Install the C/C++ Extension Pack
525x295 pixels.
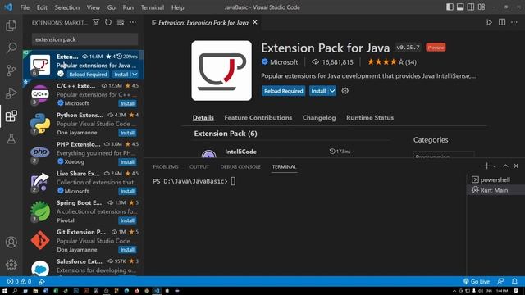click(127, 103)
